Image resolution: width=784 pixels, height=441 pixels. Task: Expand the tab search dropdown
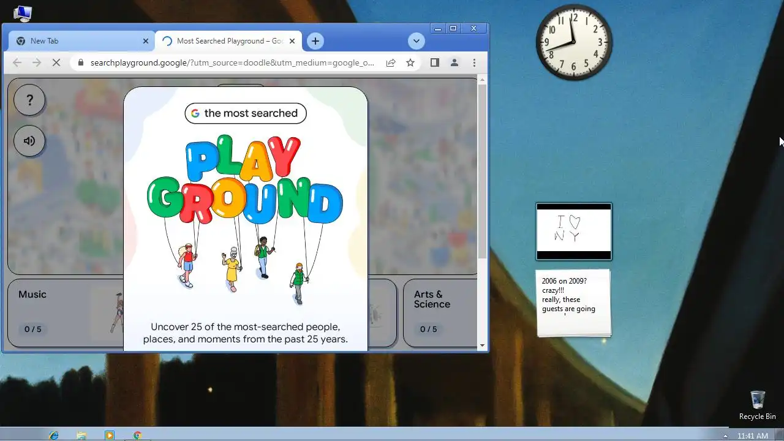tap(417, 41)
